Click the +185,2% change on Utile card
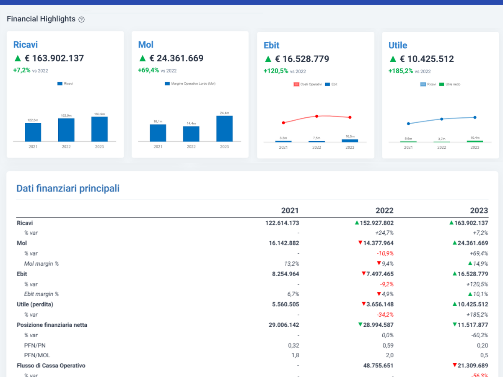Viewport: 503px width, 377px height. click(x=401, y=71)
